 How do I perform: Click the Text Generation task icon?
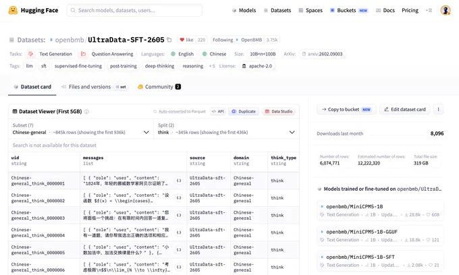31,54
